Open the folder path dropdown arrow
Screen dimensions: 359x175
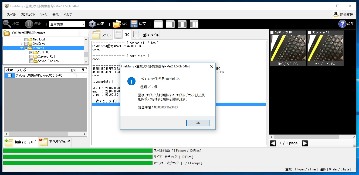[80, 33]
